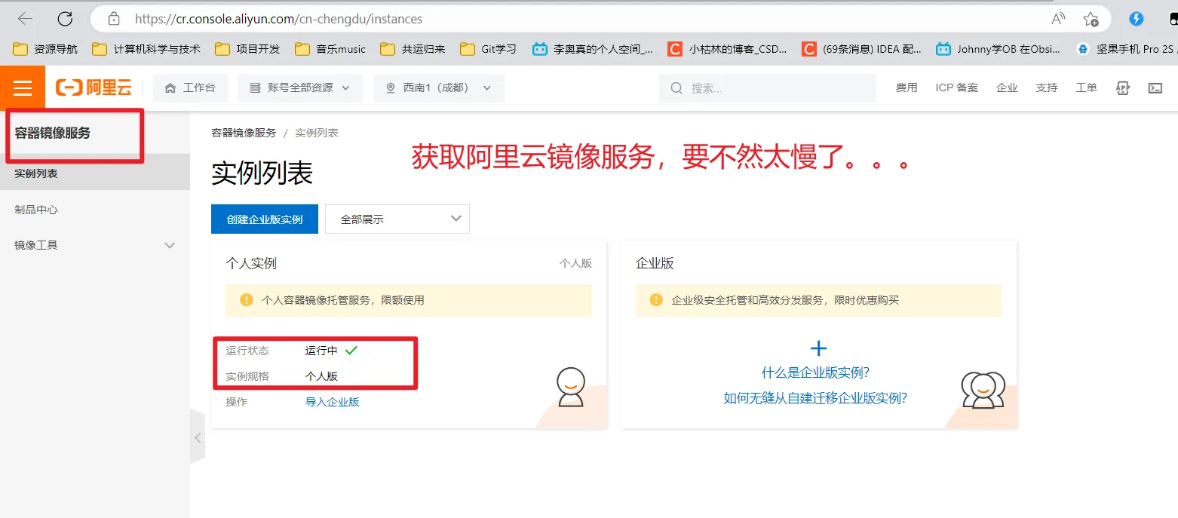
Task: Open 坚果手机 Pro 2S bookmark
Action: coord(1126,49)
